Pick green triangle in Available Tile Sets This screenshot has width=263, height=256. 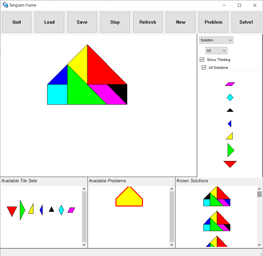point(22,210)
